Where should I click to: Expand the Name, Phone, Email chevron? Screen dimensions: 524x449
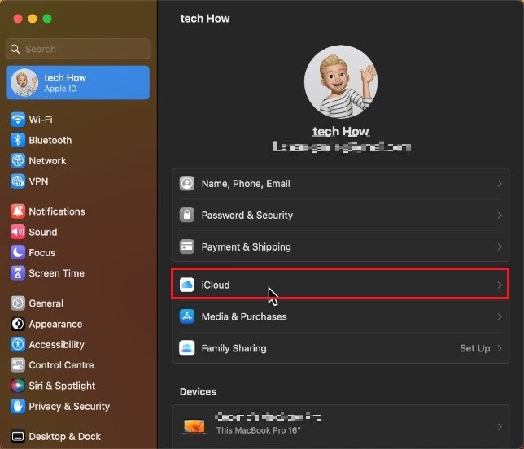pos(500,183)
